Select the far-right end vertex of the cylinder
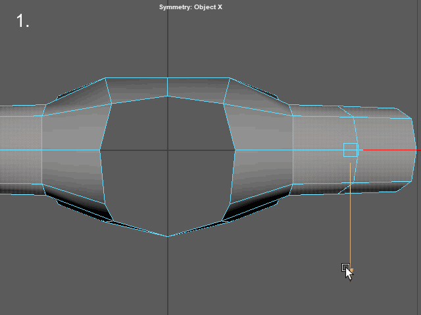The width and height of the screenshot is (421, 315). click(416, 150)
